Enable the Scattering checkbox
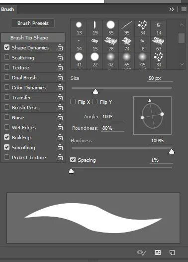Screen dimensions: 188x262 (x=6, y=57)
